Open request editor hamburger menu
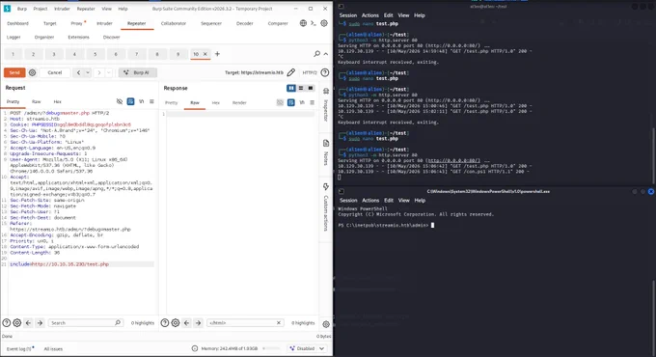Image resolution: width=656 pixels, height=357 pixels. point(151,101)
